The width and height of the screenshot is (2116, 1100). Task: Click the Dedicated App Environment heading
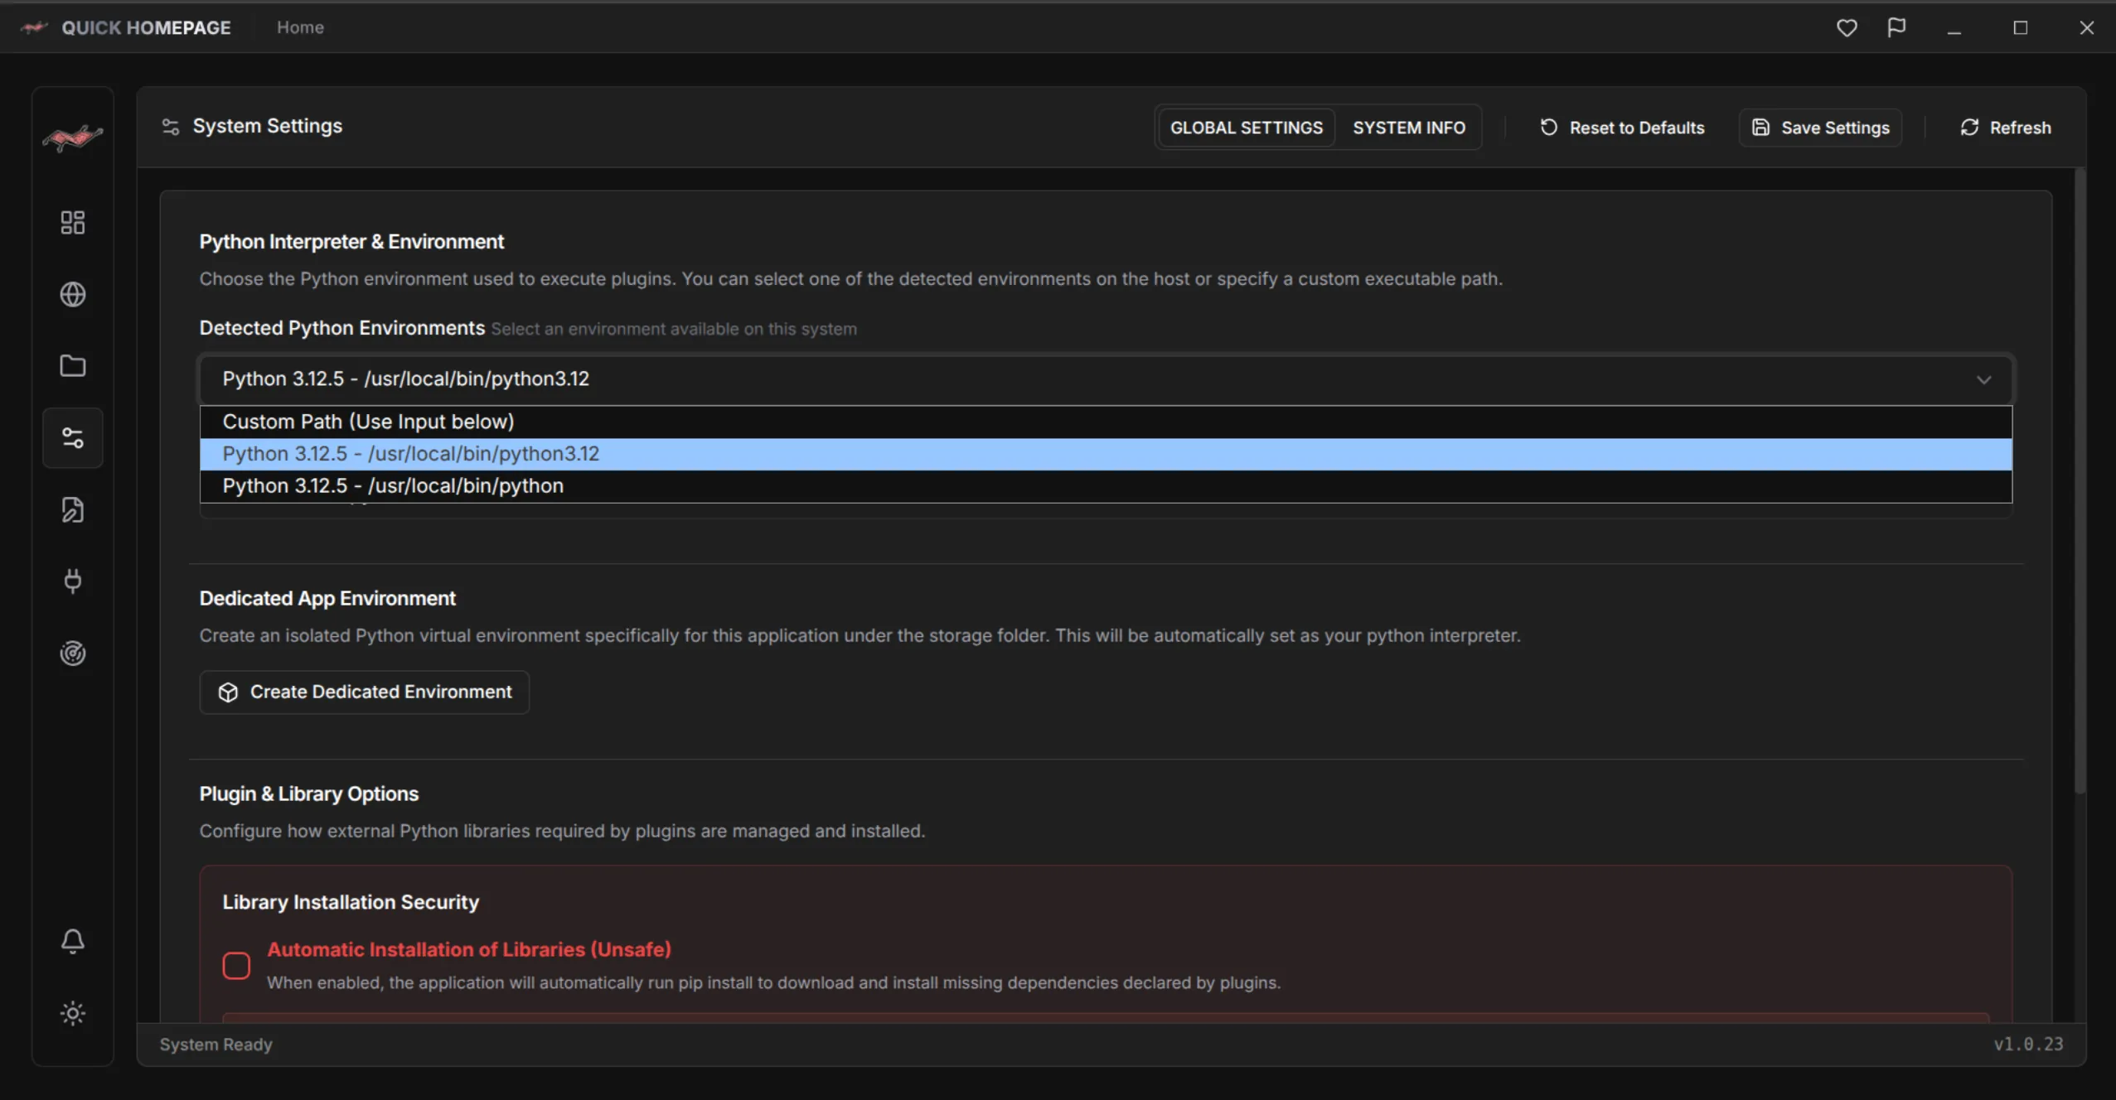click(x=327, y=598)
